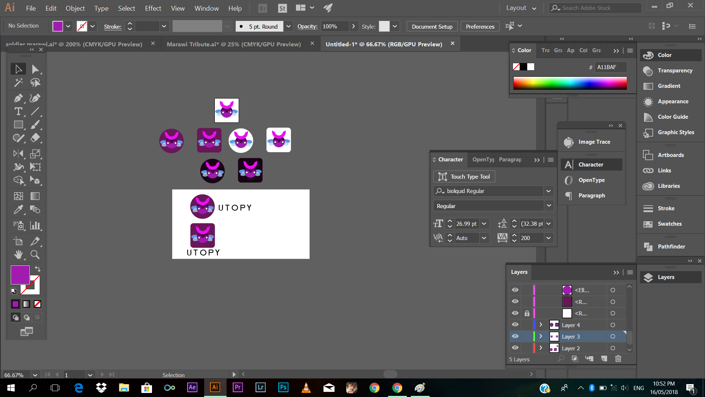Image resolution: width=705 pixels, height=397 pixels.
Task: Hide the Ellipse sublayer eye
Action: pos(515,290)
